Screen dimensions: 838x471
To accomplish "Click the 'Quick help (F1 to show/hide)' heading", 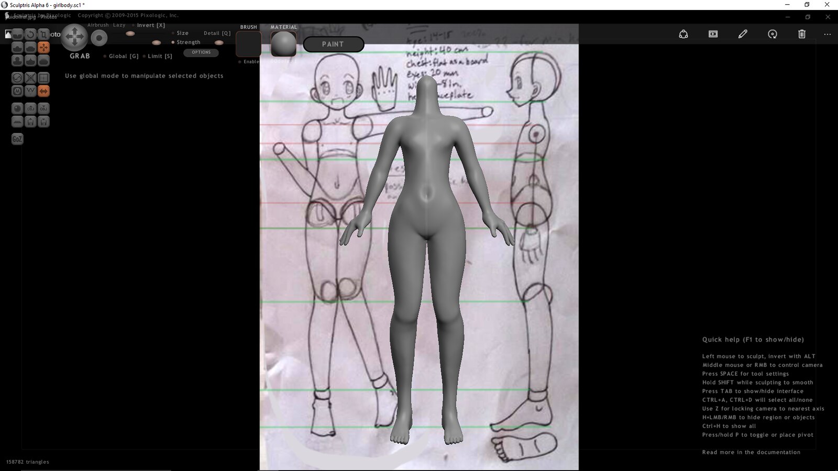I will pyautogui.click(x=753, y=340).
